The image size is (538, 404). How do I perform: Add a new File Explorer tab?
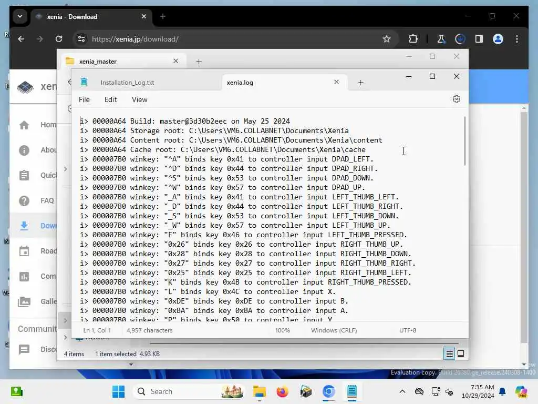[199, 62]
